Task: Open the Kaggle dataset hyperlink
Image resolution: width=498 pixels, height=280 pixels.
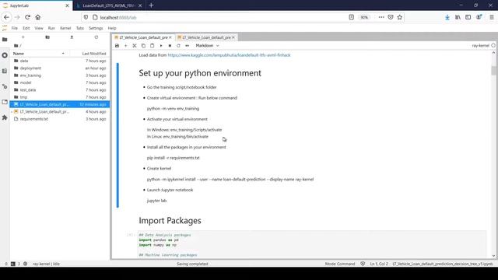Action: [x=229, y=55]
